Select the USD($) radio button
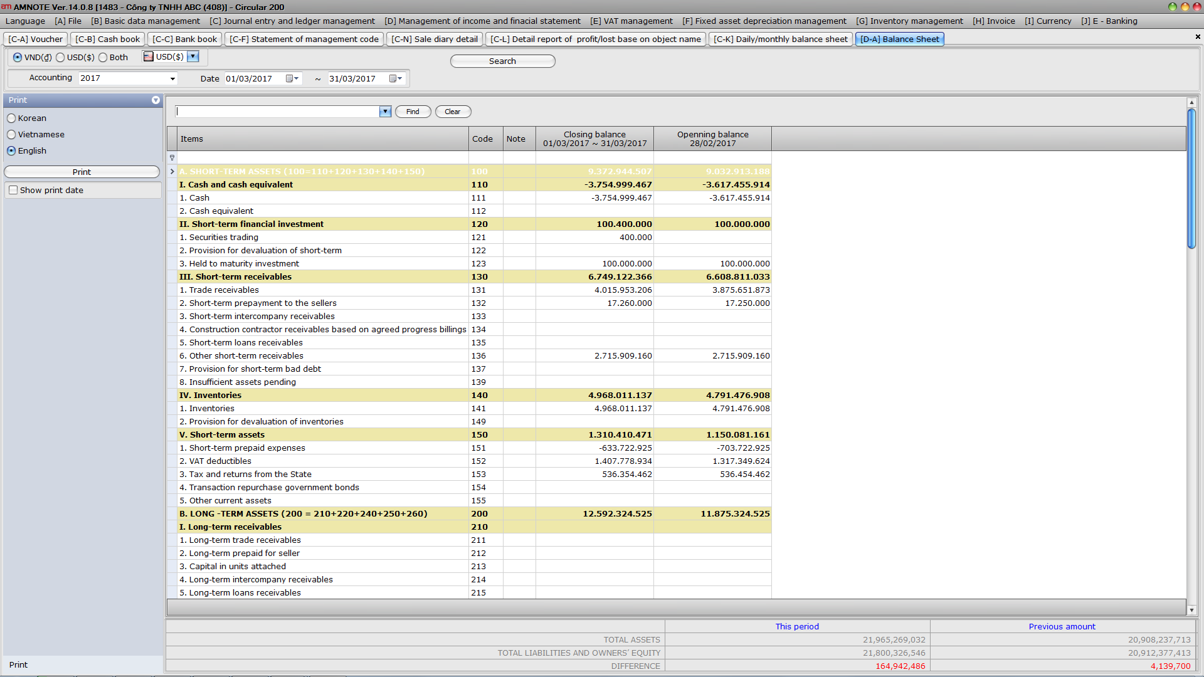Screen dimensions: 1204x677 click(x=61, y=58)
